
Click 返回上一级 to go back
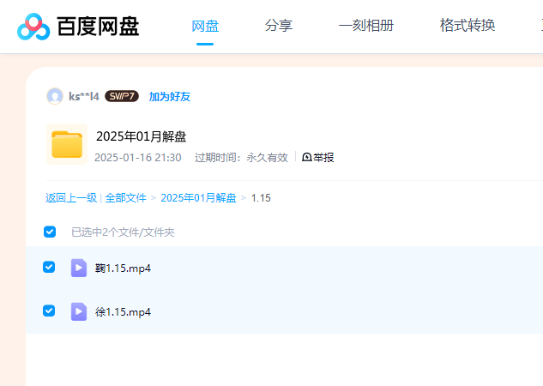pyautogui.click(x=71, y=198)
